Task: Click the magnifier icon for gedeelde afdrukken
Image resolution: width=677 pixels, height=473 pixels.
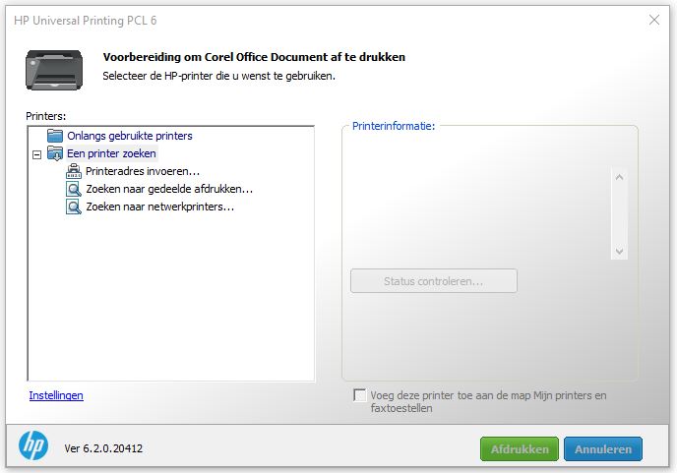Action: tap(74, 189)
